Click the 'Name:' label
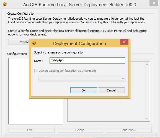The image size is (160, 138). pos(38,61)
